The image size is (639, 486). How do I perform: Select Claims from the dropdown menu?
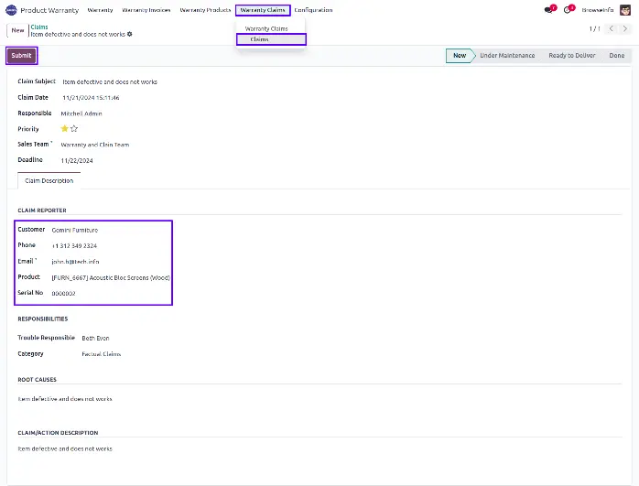pyautogui.click(x=260, y=39)
